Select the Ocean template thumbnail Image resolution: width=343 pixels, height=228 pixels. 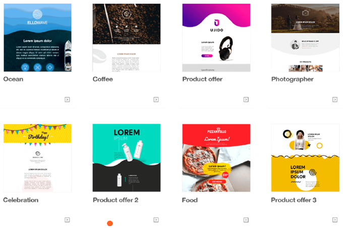pyautogui.click(x=38, y=38)
